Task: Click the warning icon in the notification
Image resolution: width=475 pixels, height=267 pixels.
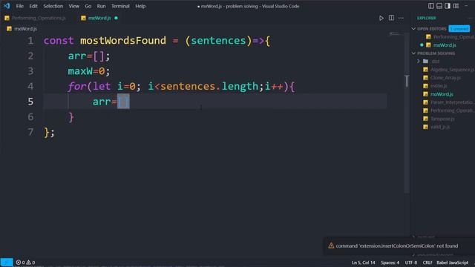Action: tap(331, 245)
